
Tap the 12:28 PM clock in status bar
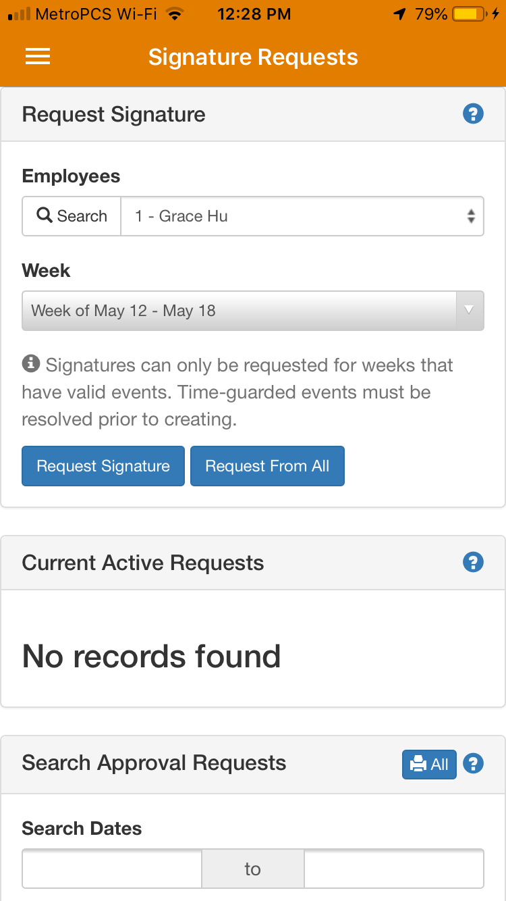tap(254, 14)
